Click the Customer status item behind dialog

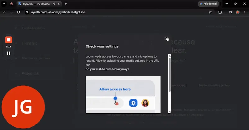[34, 28]
